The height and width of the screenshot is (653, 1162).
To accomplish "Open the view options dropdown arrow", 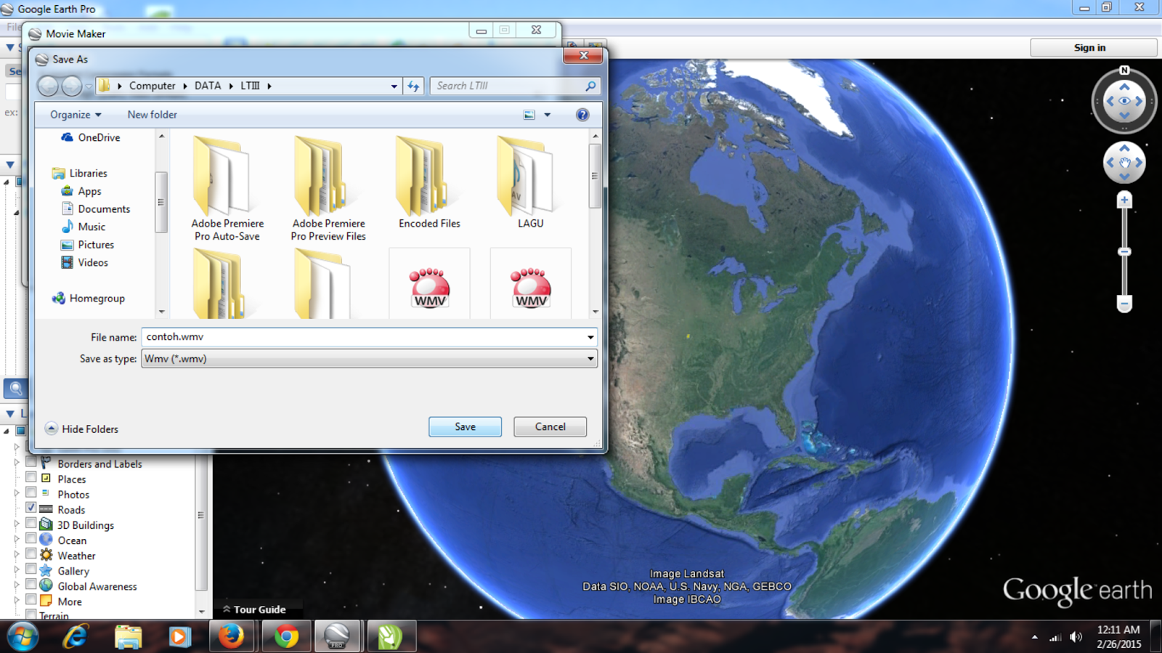I will pyautogui.click(x=548, y=115).
